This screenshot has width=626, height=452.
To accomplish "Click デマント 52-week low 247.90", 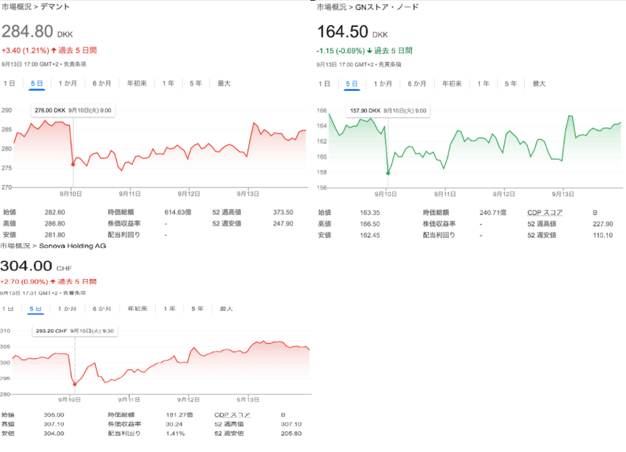I will pos(283,223).
